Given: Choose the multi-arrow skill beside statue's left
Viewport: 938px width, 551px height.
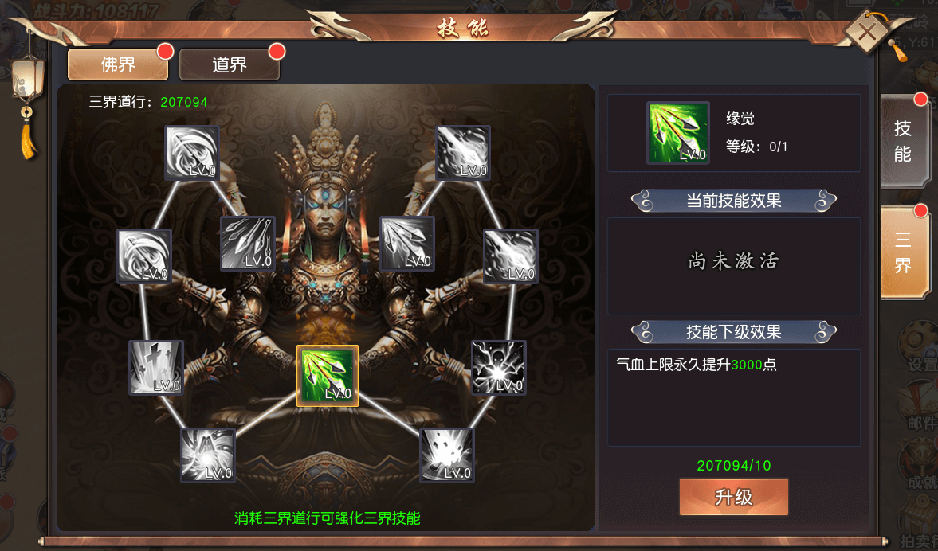Looking at the screenshot, I should 248,244.
